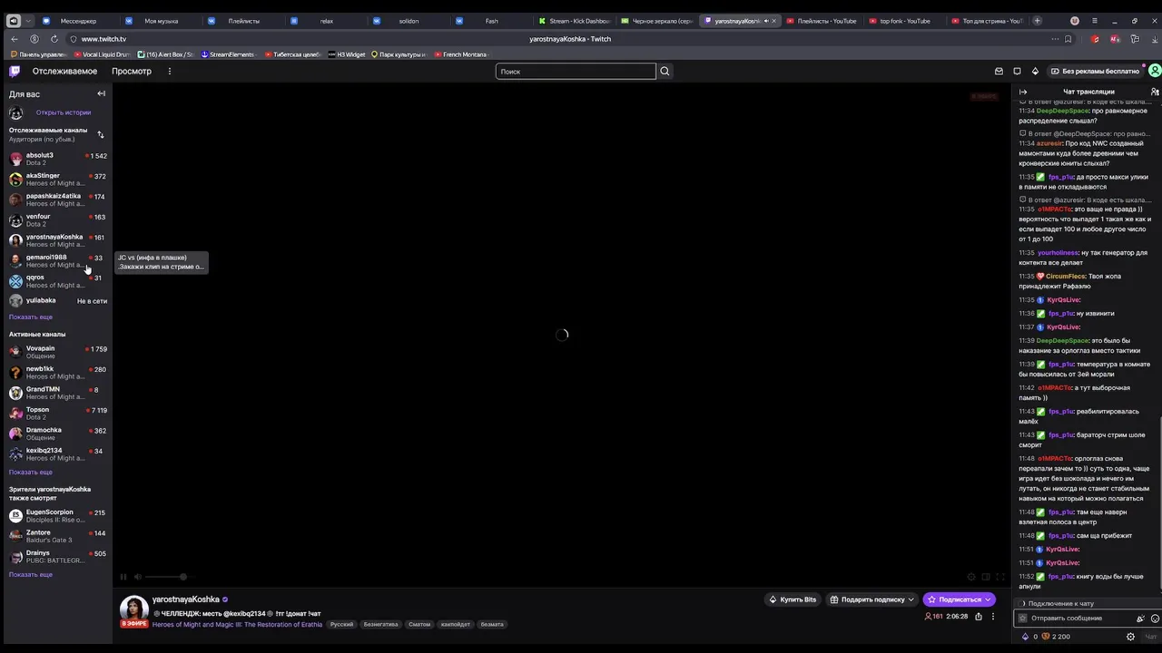
Task: Open the chat community users icon
Action: pos(1155,92)
